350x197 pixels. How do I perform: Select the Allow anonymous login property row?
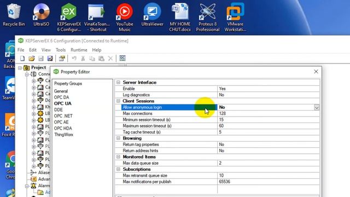(x=169, y=107)
